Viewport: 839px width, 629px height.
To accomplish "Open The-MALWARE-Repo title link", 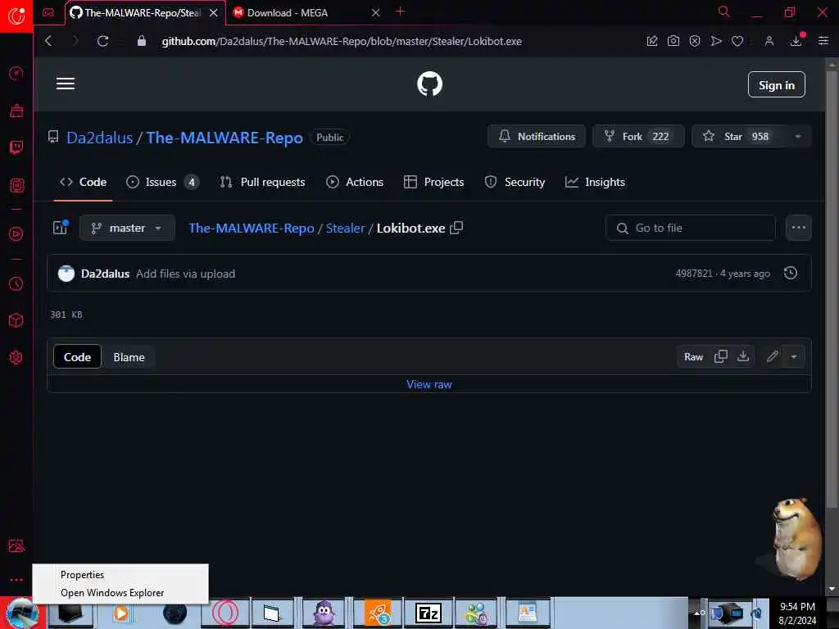I will click(x=224, y=138).
